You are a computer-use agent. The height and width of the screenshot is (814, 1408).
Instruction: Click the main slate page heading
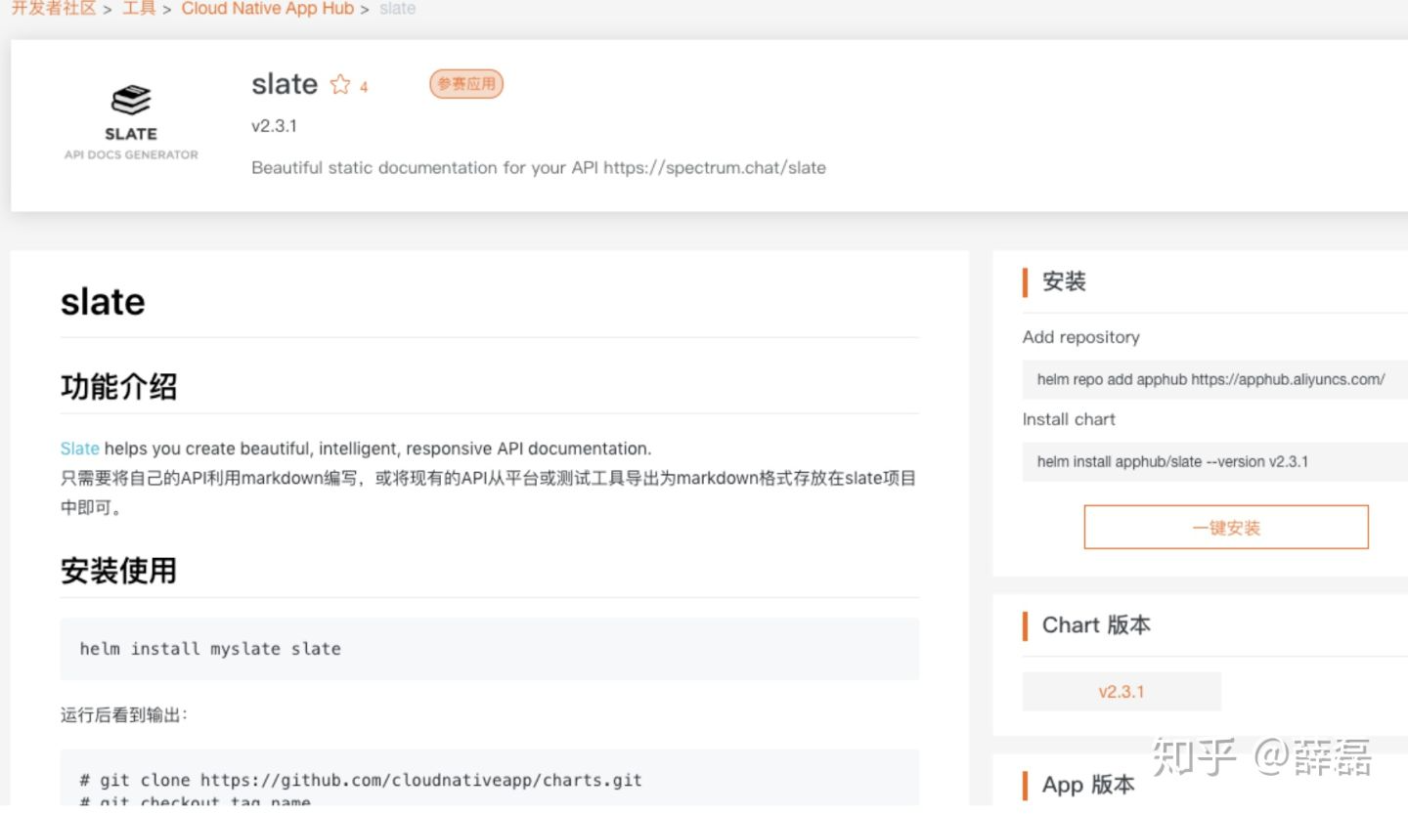tap(103, 301)
